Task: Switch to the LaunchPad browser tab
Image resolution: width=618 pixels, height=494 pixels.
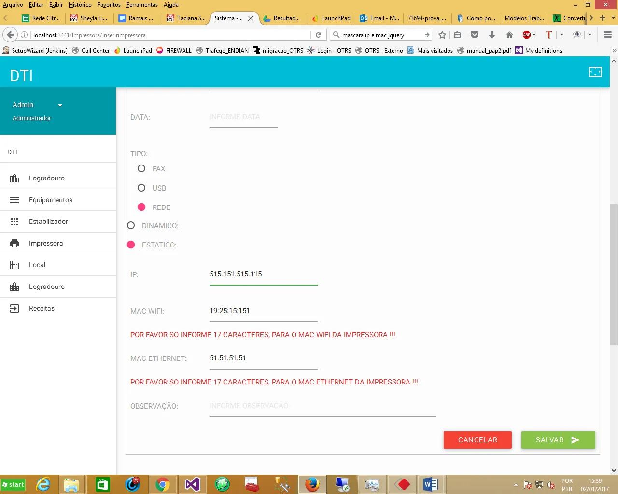Action: pos(331,18)
